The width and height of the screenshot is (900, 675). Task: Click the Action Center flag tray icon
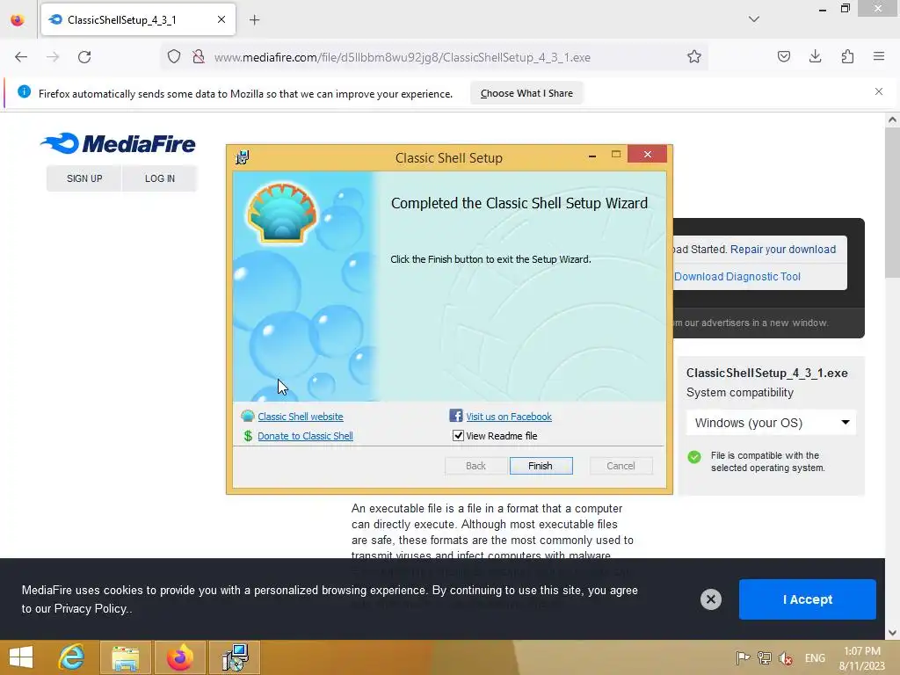(x=742, y=658)
